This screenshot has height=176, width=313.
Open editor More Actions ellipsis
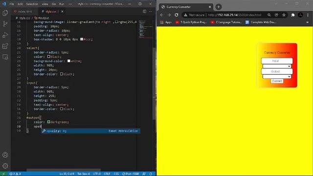pyautogui.click(x=151, y=11)
